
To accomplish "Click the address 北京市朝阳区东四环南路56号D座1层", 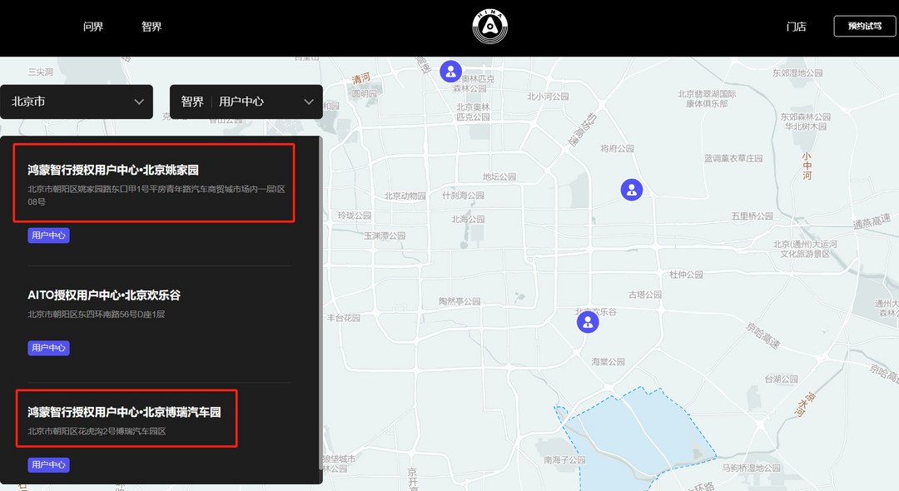I will point(97,314).
